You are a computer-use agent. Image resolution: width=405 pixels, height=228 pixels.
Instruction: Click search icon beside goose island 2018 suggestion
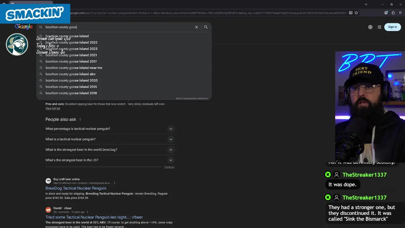click(x=41, y=93)
